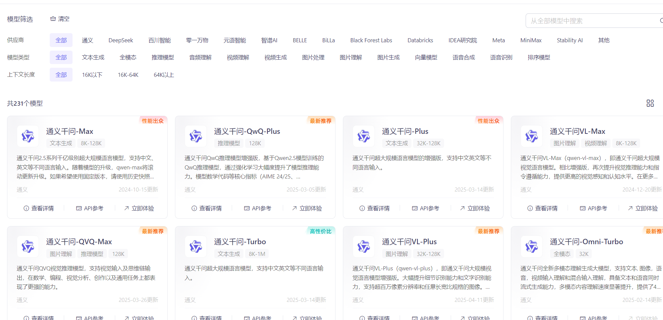Click the 通义千问-QwQ-Plus model logo
The height and width of the screenshot is (320, 663).
(196, 136)
